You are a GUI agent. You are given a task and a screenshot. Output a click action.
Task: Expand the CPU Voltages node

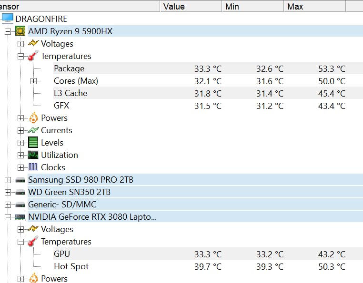[20, 44]
